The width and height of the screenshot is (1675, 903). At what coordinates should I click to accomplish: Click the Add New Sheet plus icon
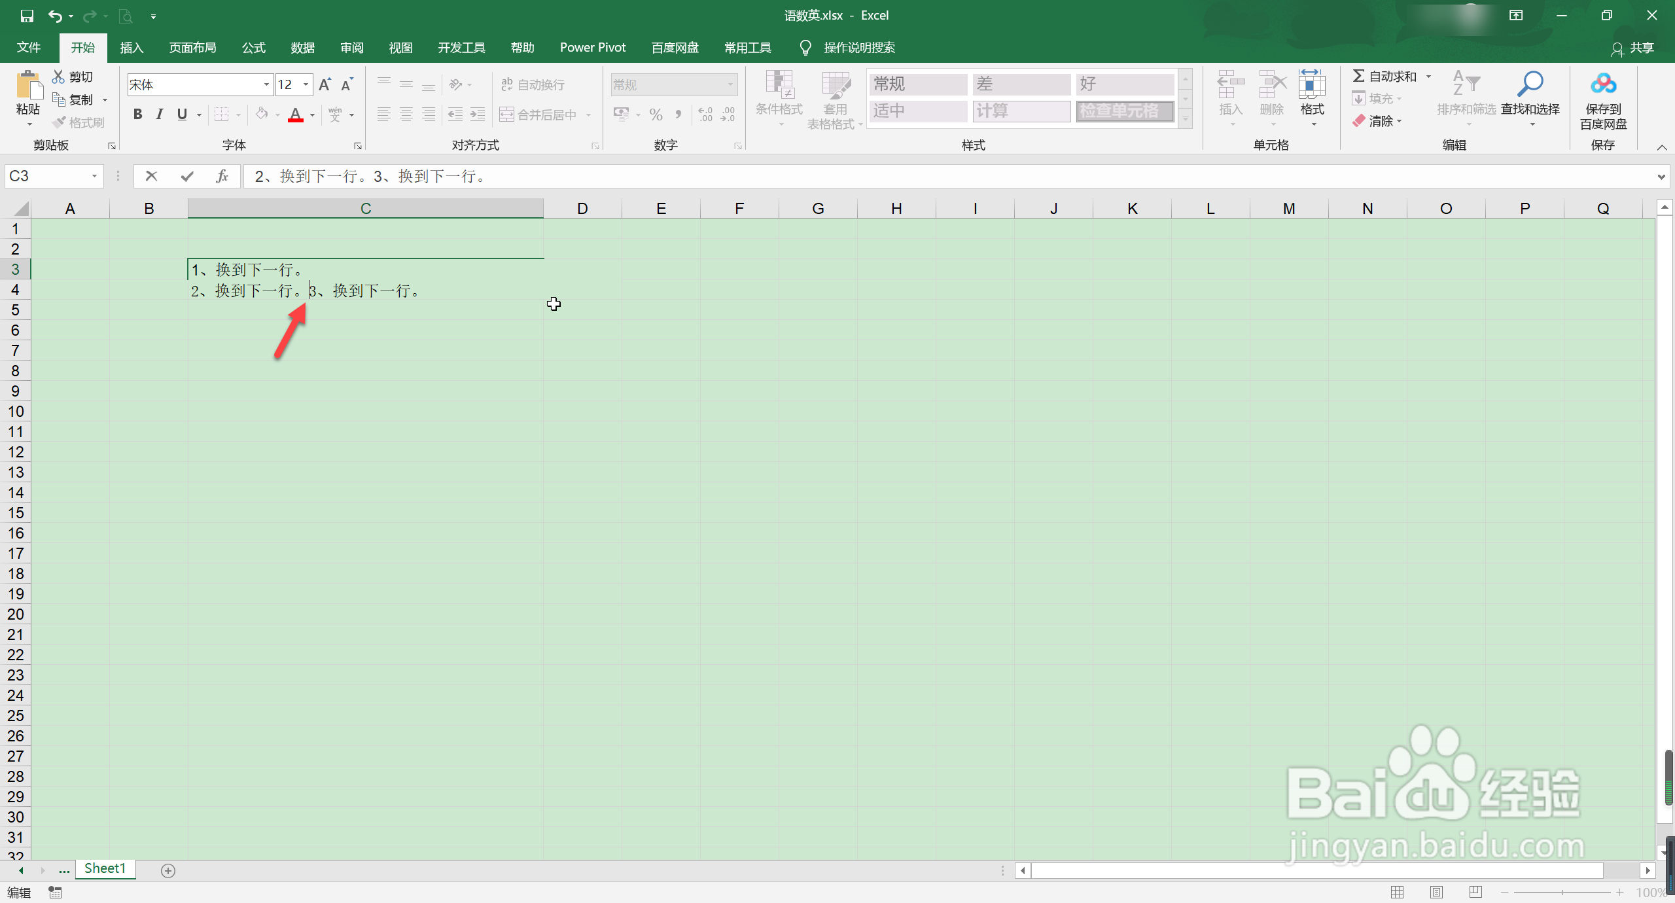(x=168, y=870)
